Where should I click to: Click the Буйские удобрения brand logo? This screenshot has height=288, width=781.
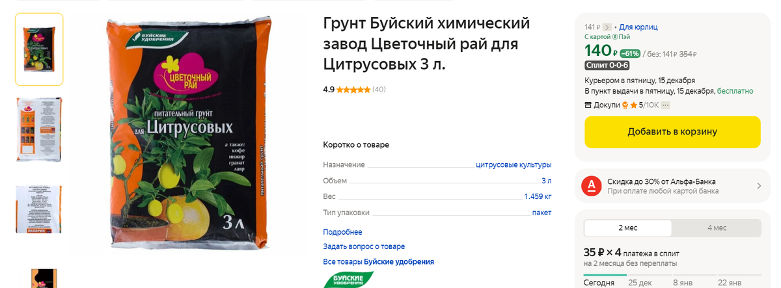tap(349, 280)
